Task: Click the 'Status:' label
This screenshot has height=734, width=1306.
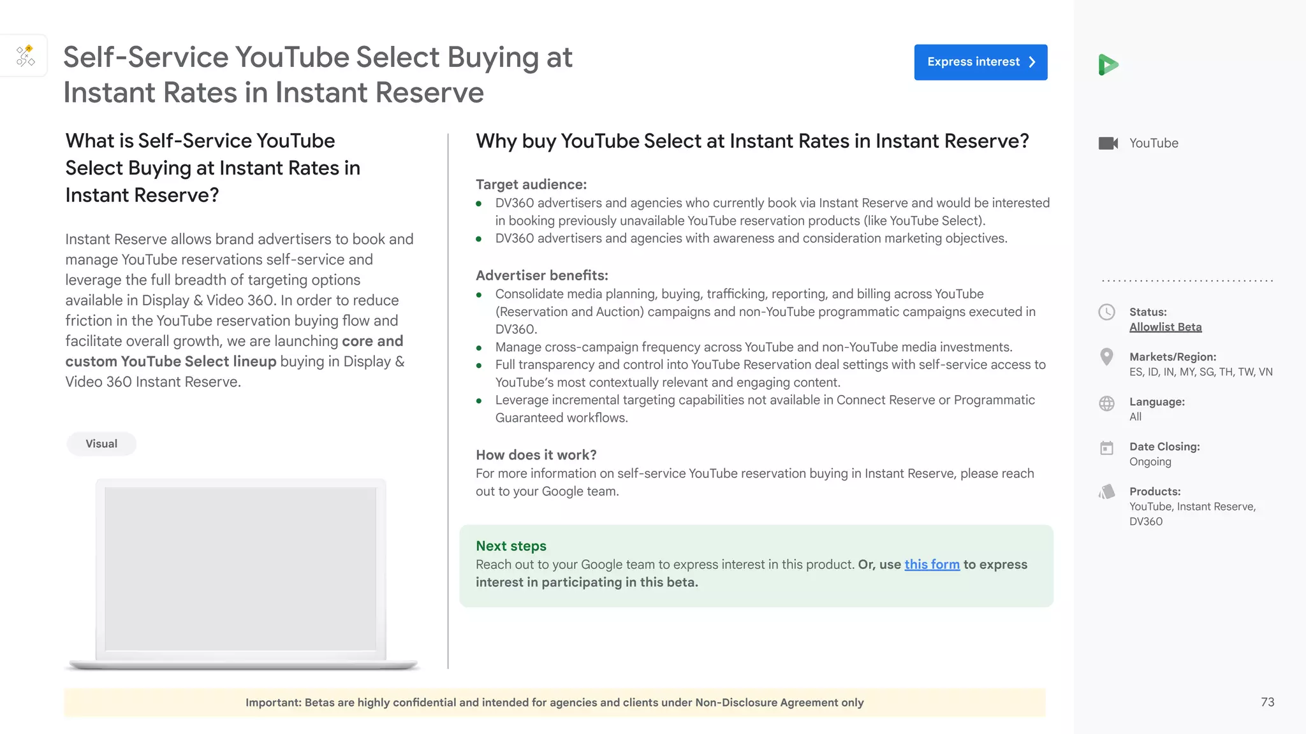Action: click(x=1148, y=312)
